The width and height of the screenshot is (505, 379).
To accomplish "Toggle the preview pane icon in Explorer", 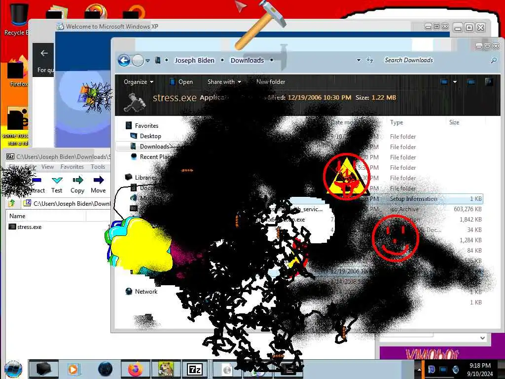I will pyautogui.click(x=471, y=82).
